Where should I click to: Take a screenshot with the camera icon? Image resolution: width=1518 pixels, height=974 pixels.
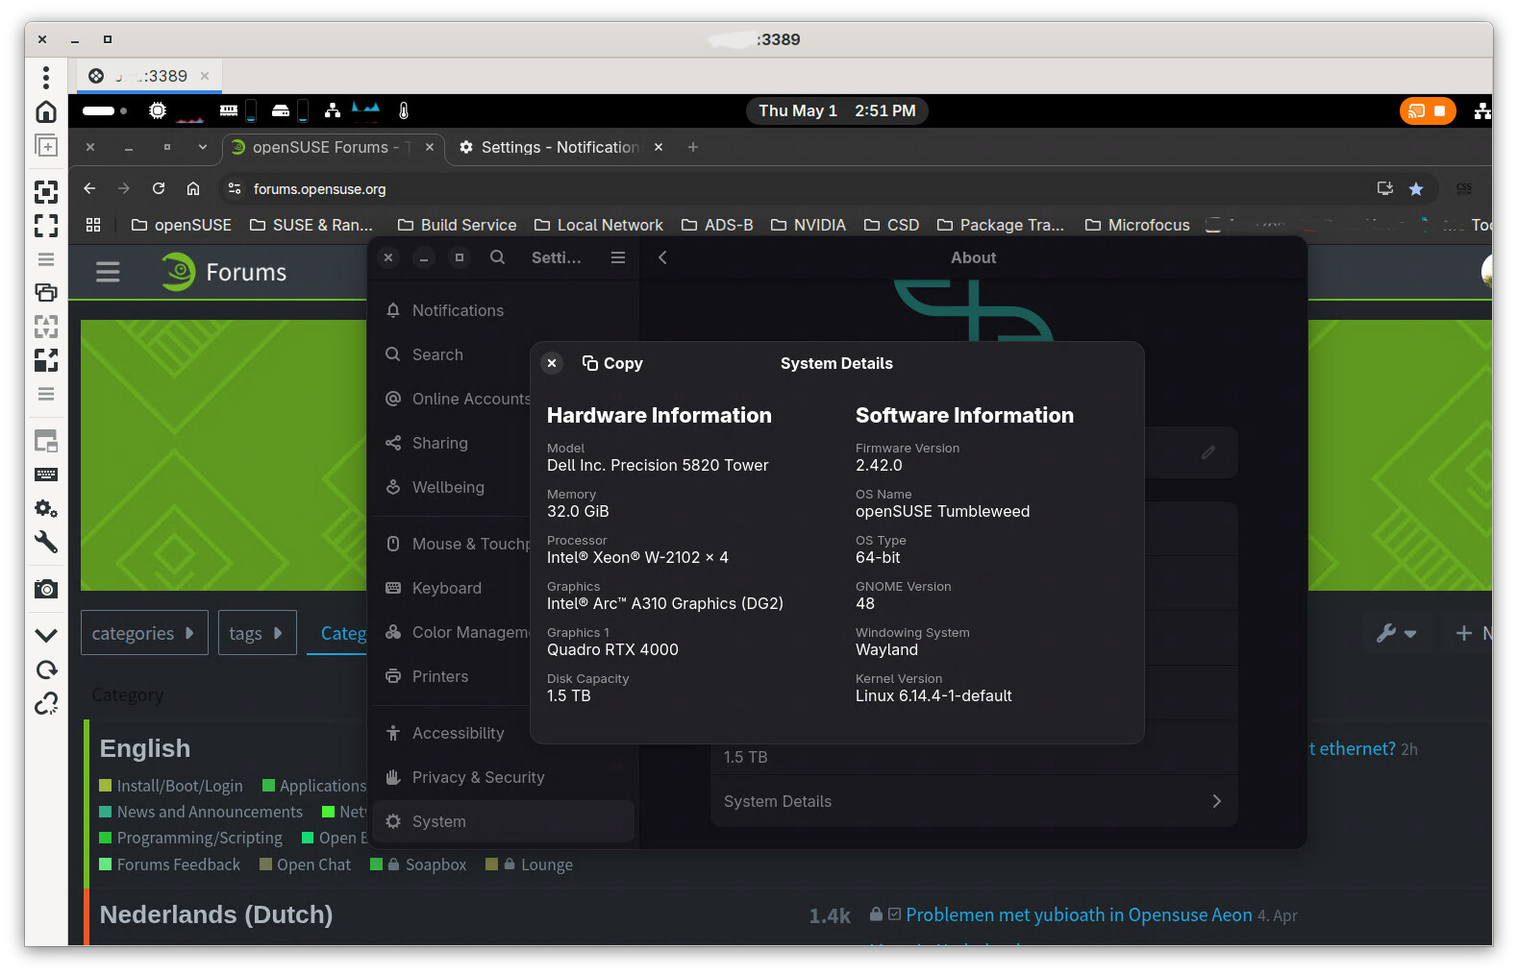click(45, 589)
